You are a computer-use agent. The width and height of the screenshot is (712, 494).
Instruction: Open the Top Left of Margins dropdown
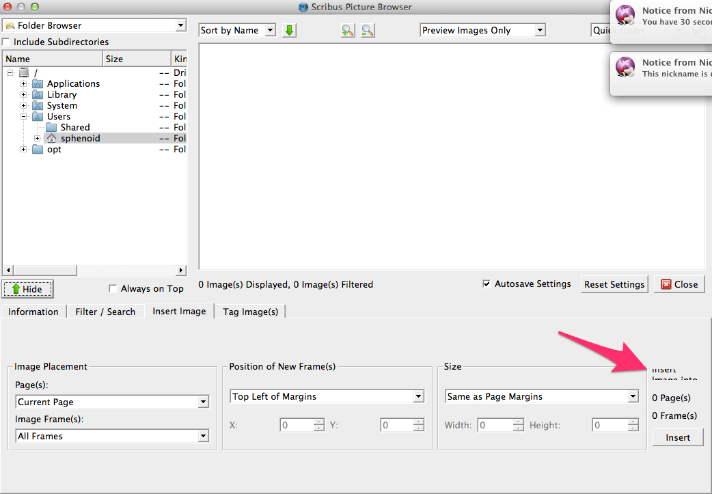point(327,396)
